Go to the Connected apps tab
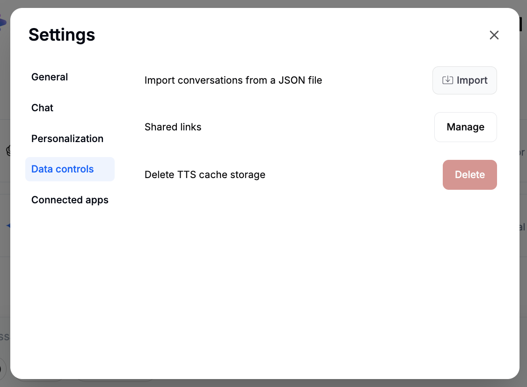Viewport: 527px width, 387px height. click(70, 200)
